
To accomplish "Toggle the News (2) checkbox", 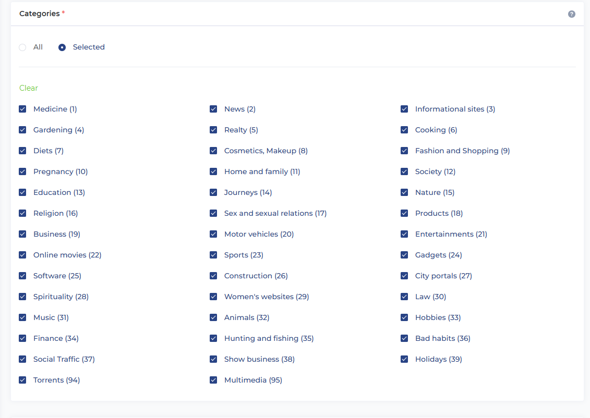I will [x=213, y=109].
